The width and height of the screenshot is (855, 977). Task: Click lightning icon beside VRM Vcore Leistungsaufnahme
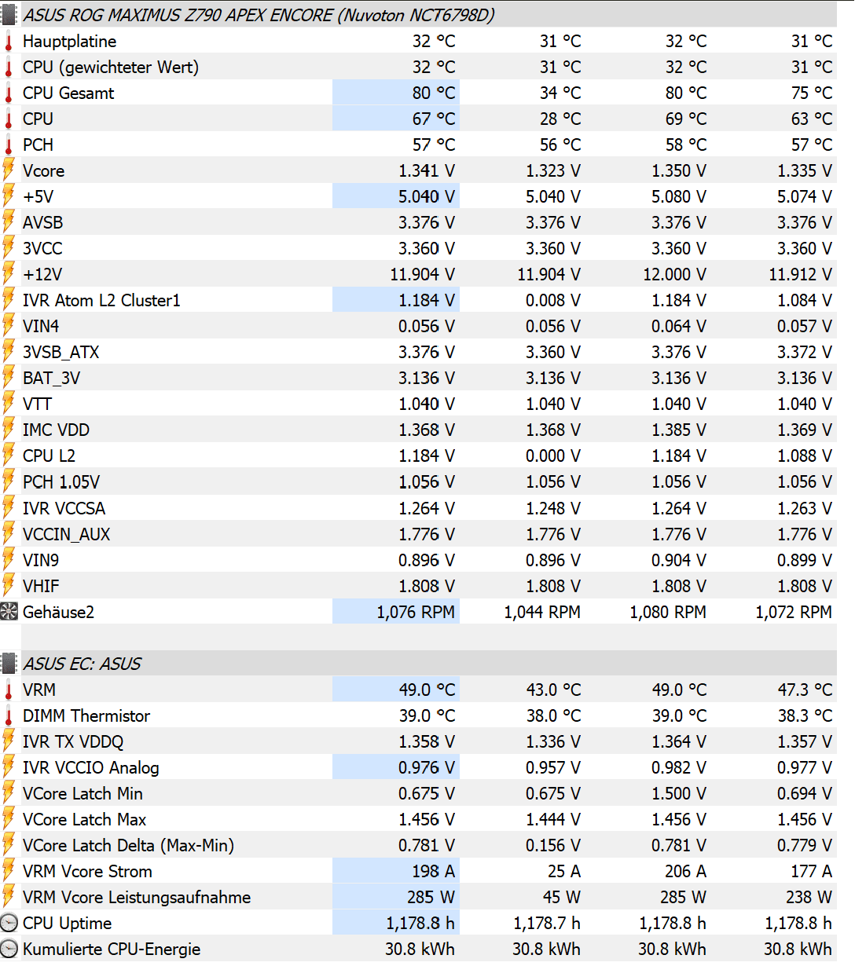click(x=9, y=897)
